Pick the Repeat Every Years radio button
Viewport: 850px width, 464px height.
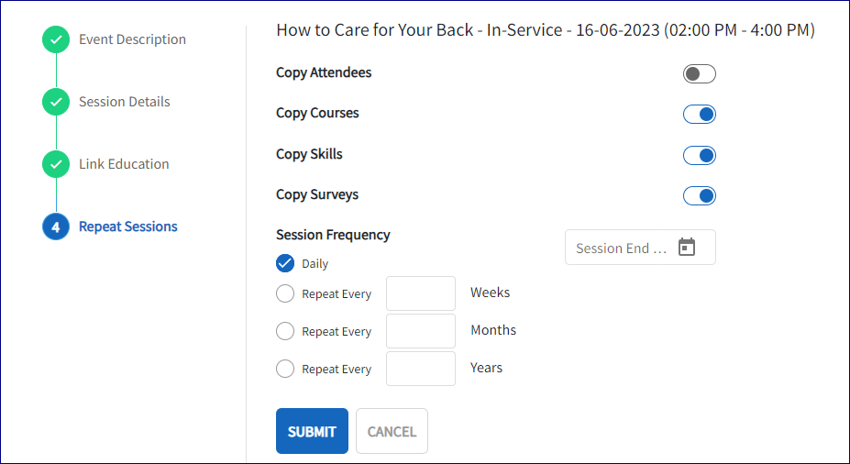[285, 370]
